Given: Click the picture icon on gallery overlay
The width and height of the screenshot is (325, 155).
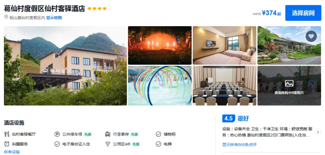Looking at the screenshot, I should coord(289,83).
